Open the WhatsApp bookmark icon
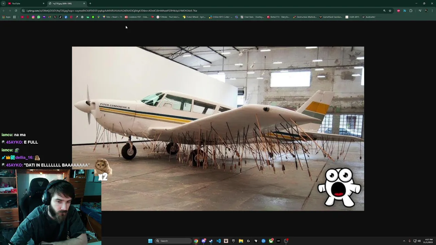This screenshot has height=245, width=436. point(38,17)
